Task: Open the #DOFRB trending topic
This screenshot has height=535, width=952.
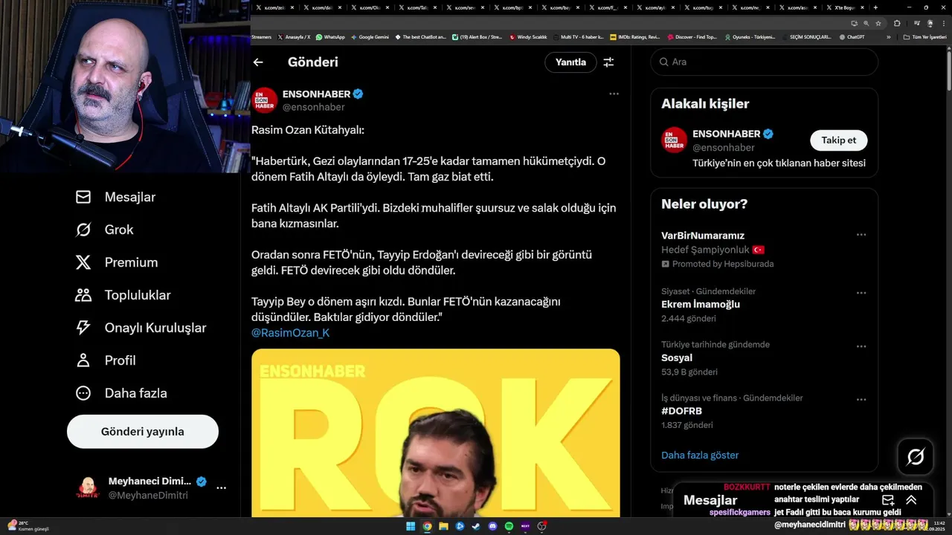Action: (681, 411)
